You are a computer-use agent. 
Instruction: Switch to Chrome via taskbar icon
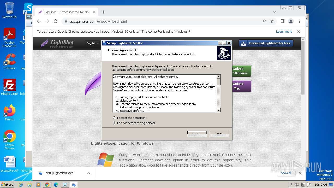coord(47,185)
